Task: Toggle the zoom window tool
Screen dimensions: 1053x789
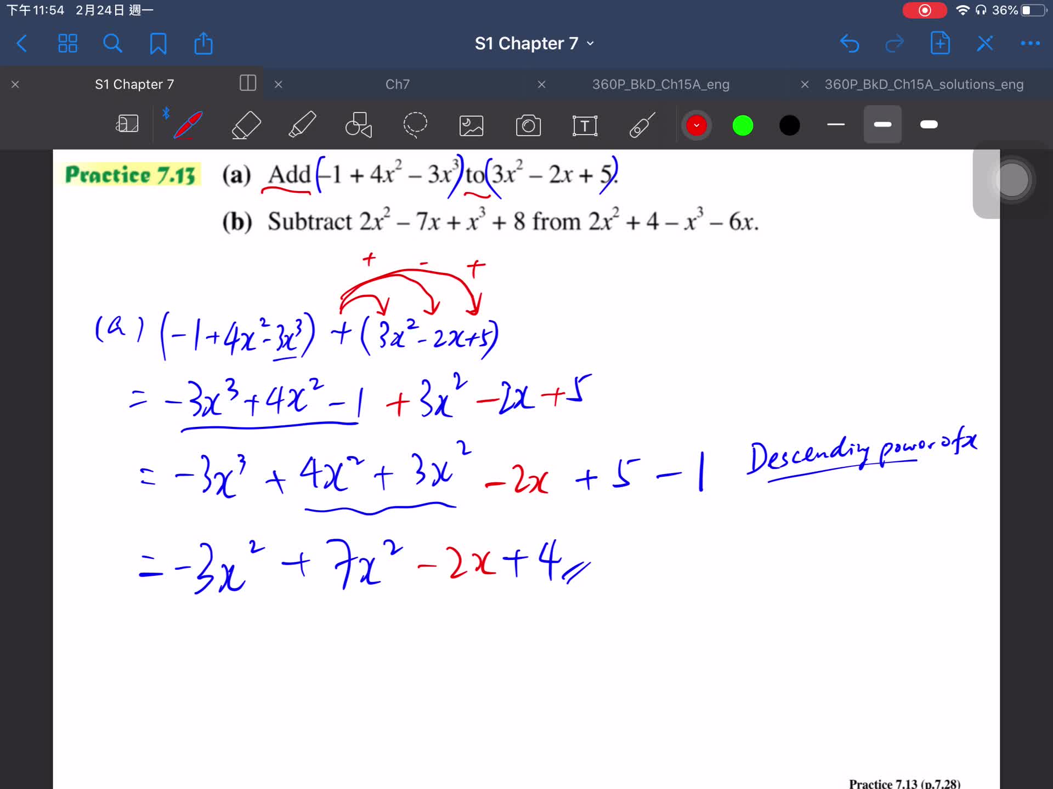Action: click(127, 124)
